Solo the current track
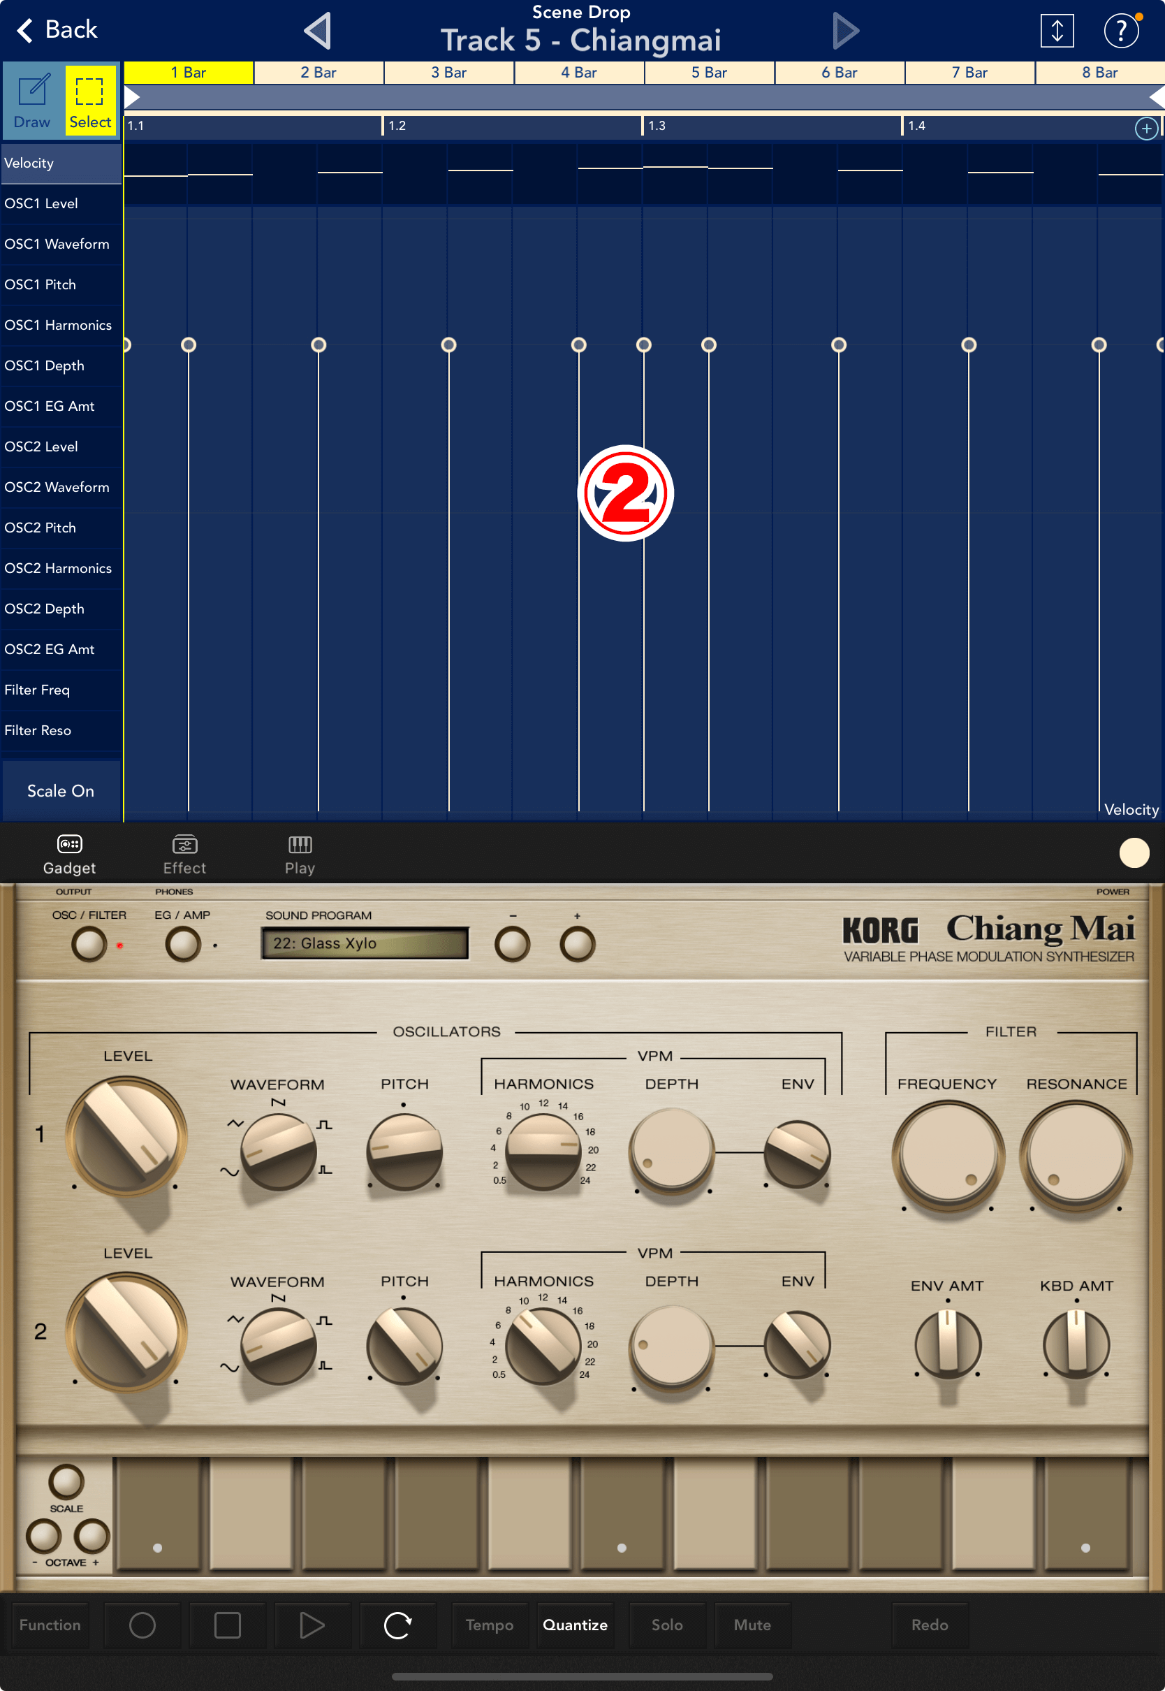The width and height of the screenshot is (1165, 1691). coord(667,1625)
